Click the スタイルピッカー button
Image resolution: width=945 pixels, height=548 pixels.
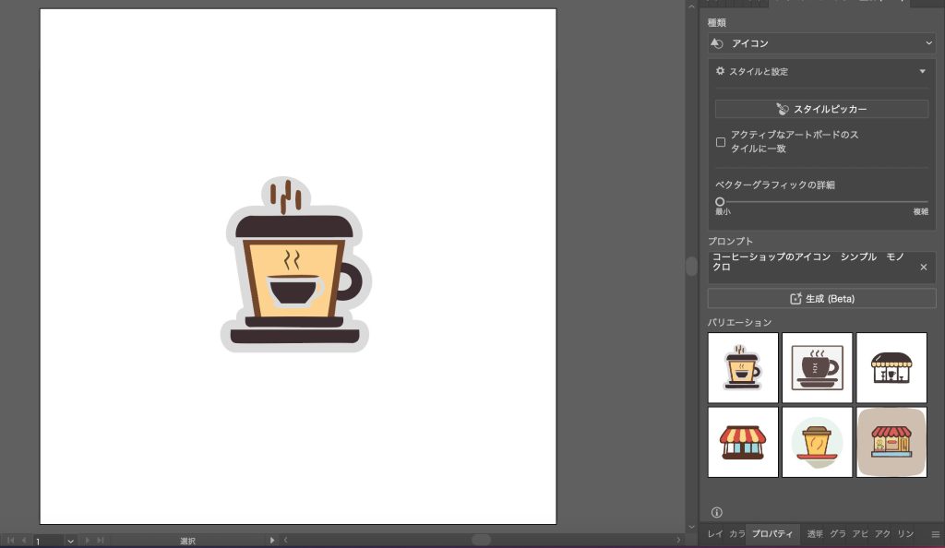(x=821, y=109)
